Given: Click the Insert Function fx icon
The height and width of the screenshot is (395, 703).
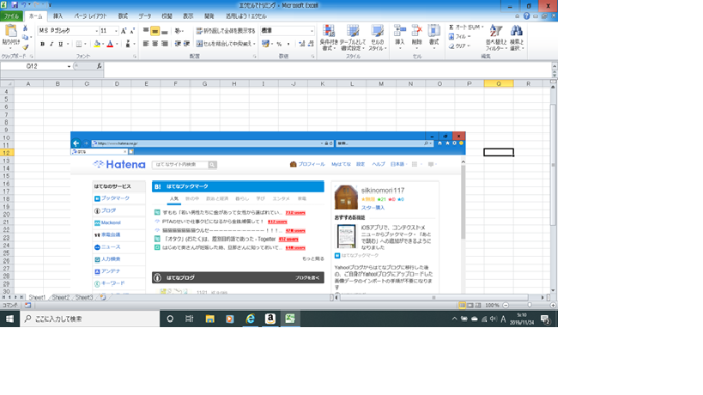Looking at the screenshot, I should [x=99, y=66].
